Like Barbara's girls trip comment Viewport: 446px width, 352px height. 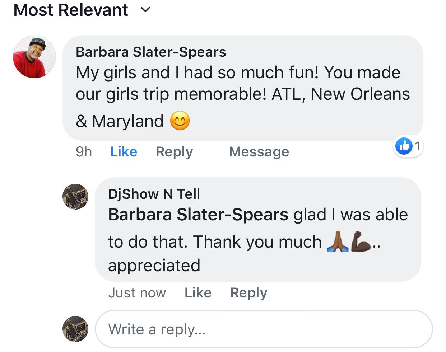click(124, 152)
